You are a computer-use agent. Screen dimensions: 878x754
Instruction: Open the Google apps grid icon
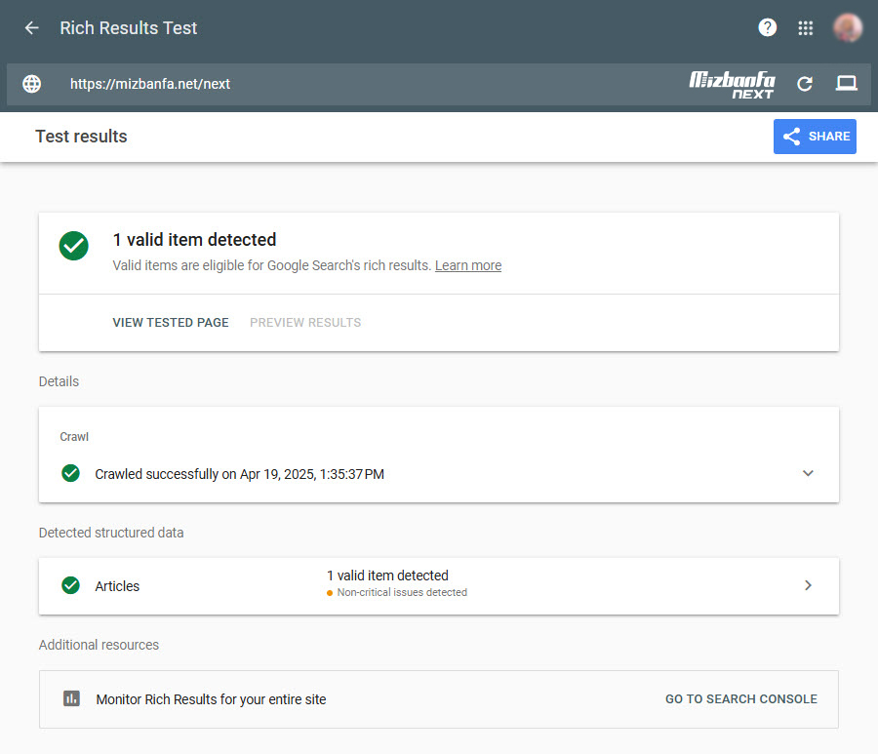click(805, 28)
